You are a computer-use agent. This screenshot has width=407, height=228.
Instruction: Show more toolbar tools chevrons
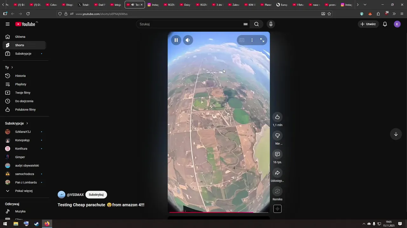(394, 14)
